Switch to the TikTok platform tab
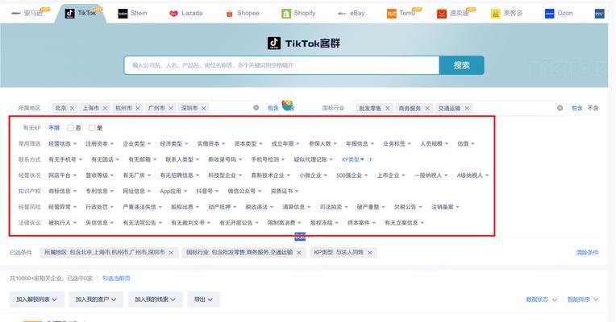Image resolution: width=616 pixels, height=322 pixels. tap(81, 14)
